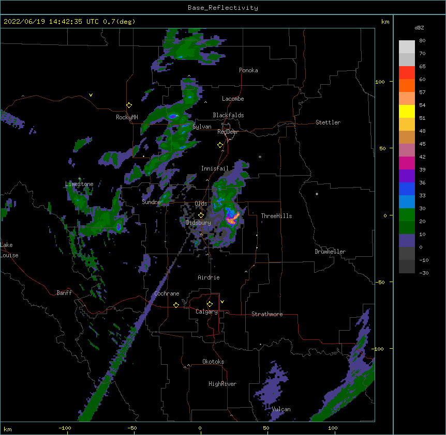Image resolution: width=446 pixels, height=435 pixels.
Task: Click the Base_Reflectivity title
Action: pos(223,8)
